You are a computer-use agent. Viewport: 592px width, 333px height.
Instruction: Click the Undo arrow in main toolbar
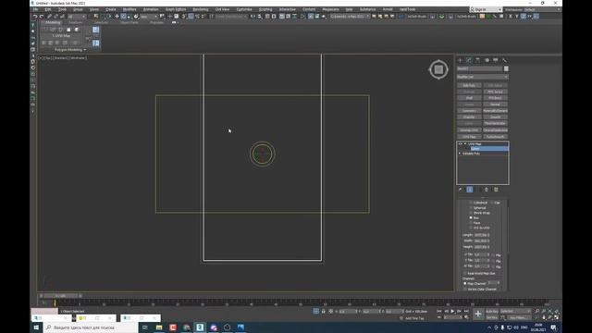(35, 17)
